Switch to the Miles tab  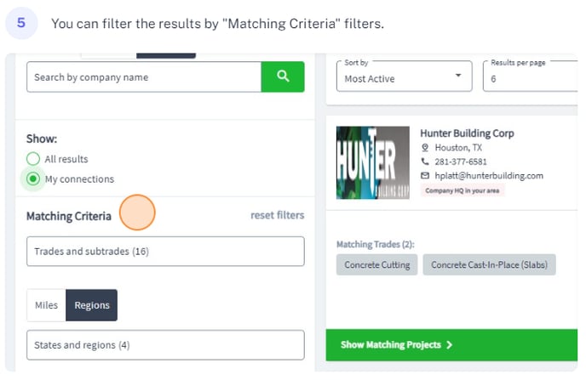[46, 305]
